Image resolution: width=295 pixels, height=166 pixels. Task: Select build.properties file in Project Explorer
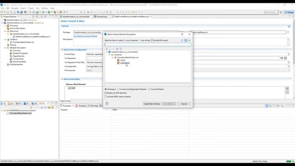(x=16, y=65)
